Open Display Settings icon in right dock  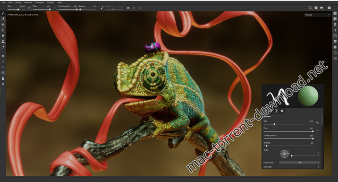tap(335, 42)
